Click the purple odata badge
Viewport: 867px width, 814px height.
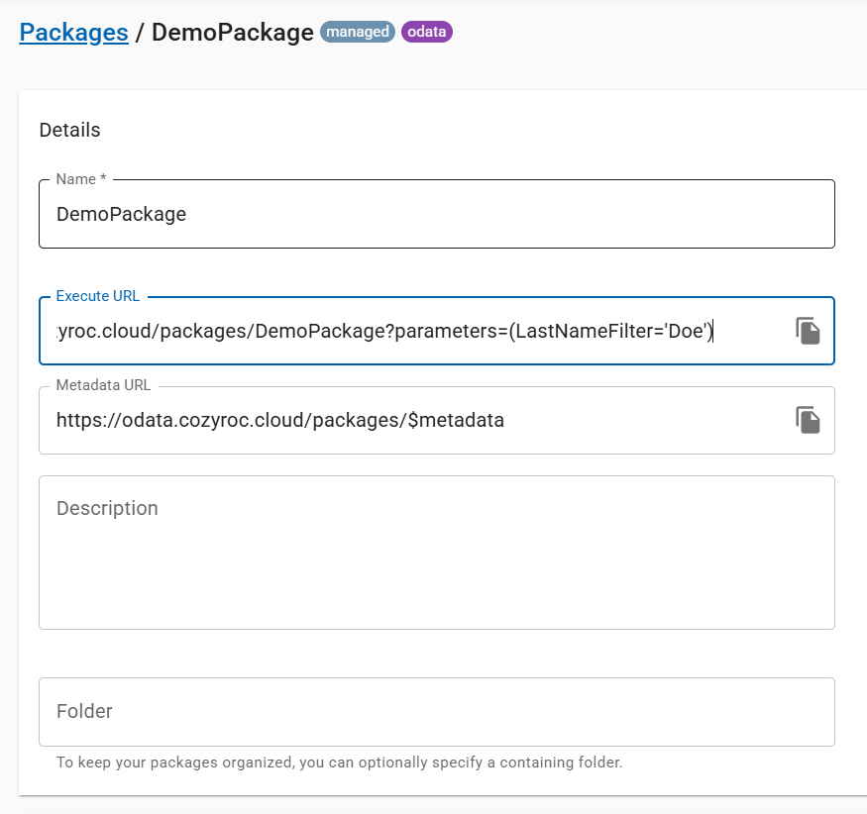[427, 32]
